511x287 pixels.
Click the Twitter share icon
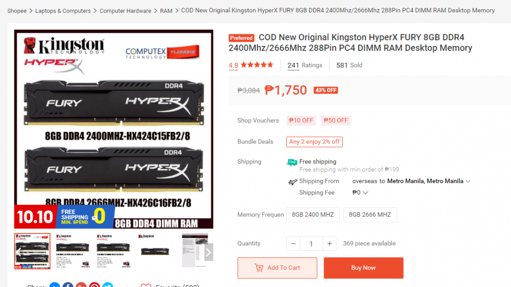(x=107, y=285)
